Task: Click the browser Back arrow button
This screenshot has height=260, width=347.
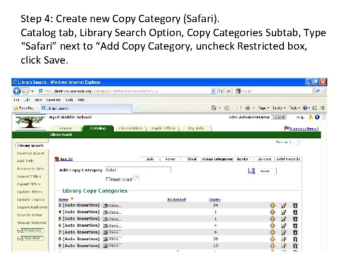Action: point(17,91)
